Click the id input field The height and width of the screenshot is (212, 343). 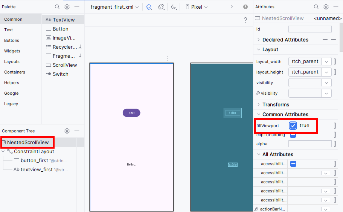point(310,29)
